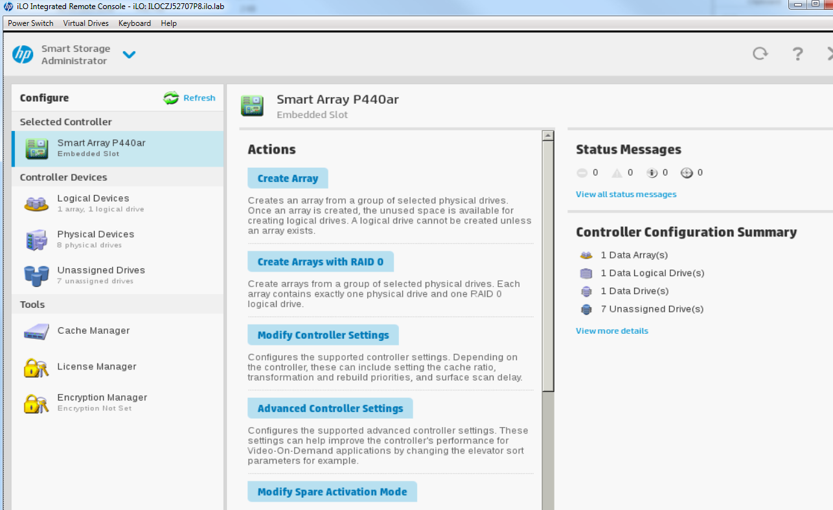Click the Data Logical Drive(s) summary icon
Image resolution: width=833 pixels, height=510 pixels.
click(586, 273)
